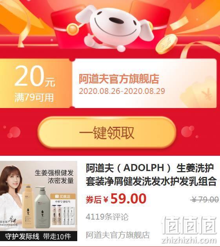Viewport: 220px width, 247px height.
Task: Tap the 生姜强根健发 slogan on product image
Action: pos(54,173)
